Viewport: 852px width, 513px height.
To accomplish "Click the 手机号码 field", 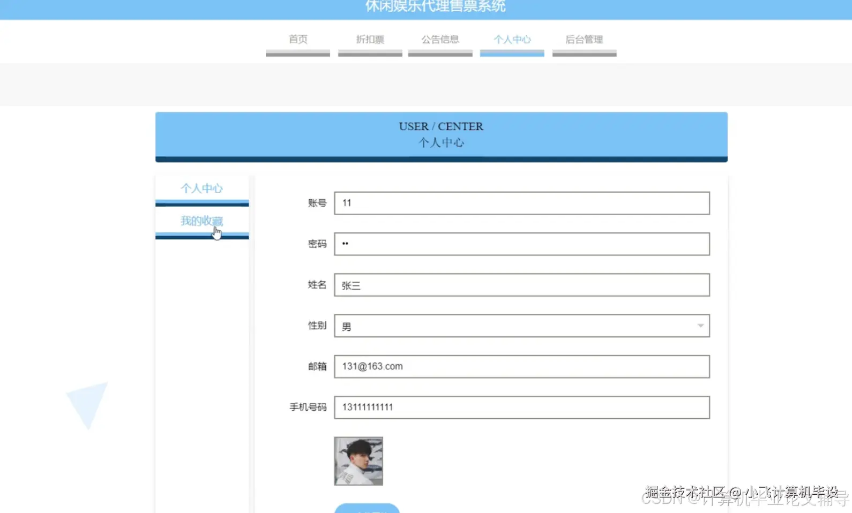I will (x=522, y=408).
